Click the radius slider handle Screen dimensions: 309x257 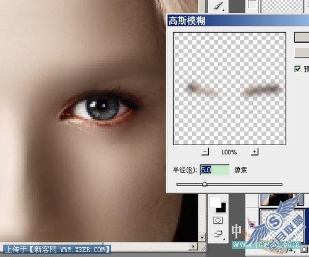[205, 183]
